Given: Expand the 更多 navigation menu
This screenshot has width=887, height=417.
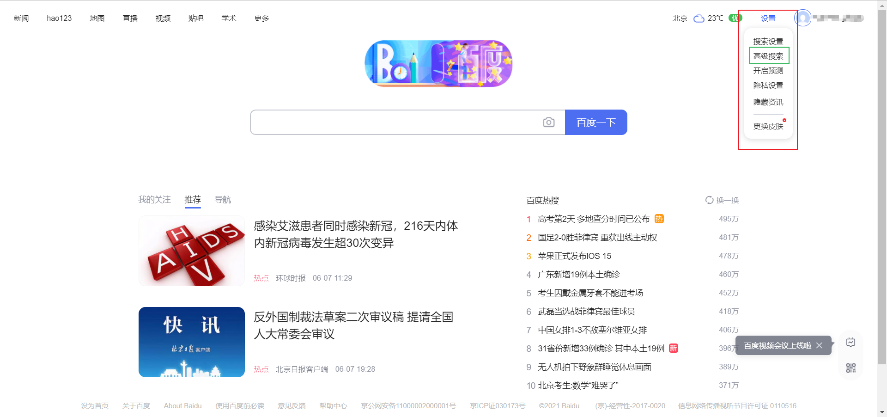Looking at the screenshot, I should click(261, 18).
